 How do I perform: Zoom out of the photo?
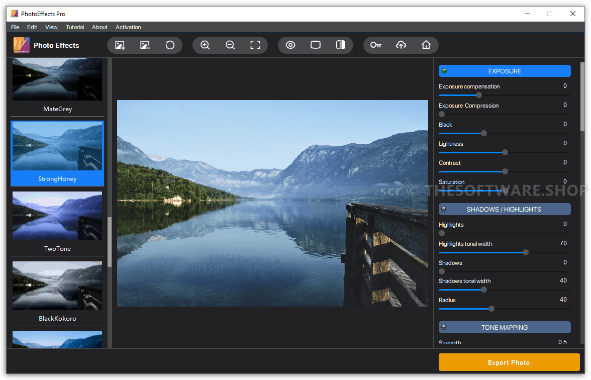(230, 45)
